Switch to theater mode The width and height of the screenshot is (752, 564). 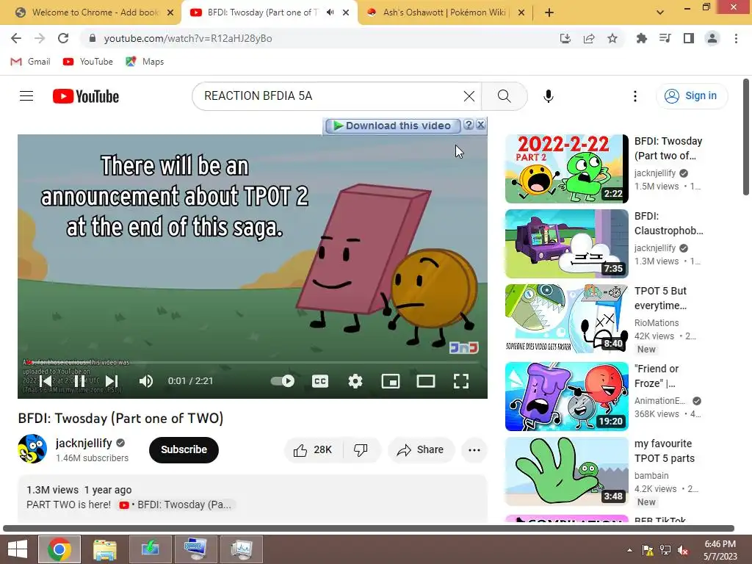425,381
